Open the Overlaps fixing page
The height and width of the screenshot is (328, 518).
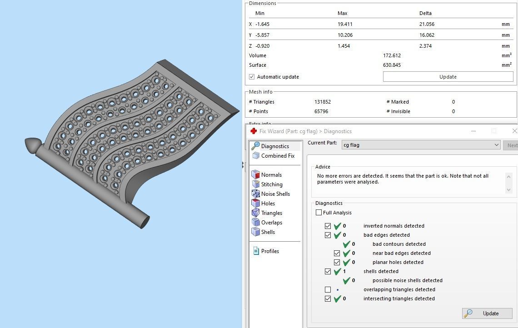tap(272, 223)
